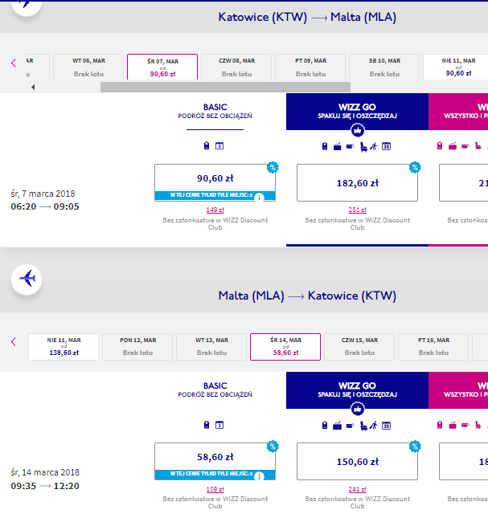Select return date ŚR 14, MAR 58,60 zł

click(x=285, y=347)
